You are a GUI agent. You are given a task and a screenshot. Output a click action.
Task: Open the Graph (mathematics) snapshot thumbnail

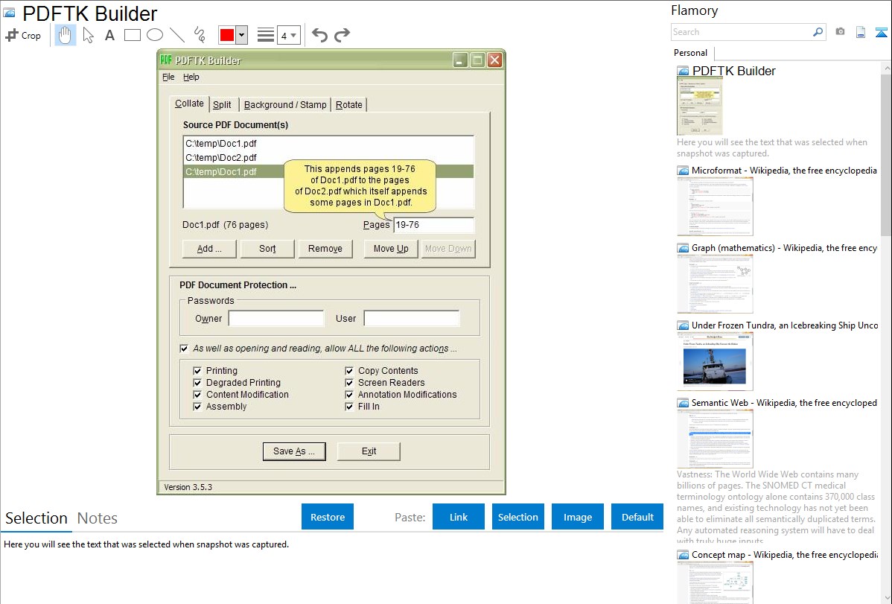pos(715,284)
